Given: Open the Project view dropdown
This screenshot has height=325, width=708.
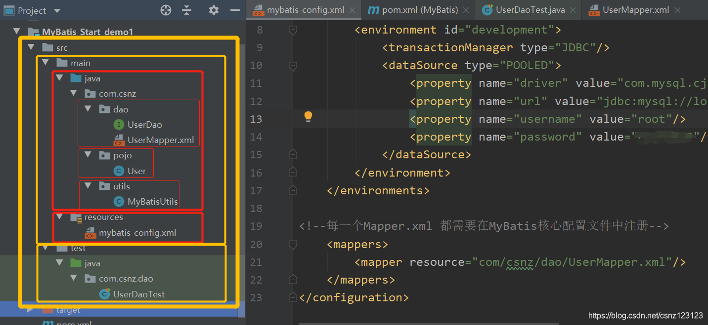Looking at the screenshot, I should [57, 10].
